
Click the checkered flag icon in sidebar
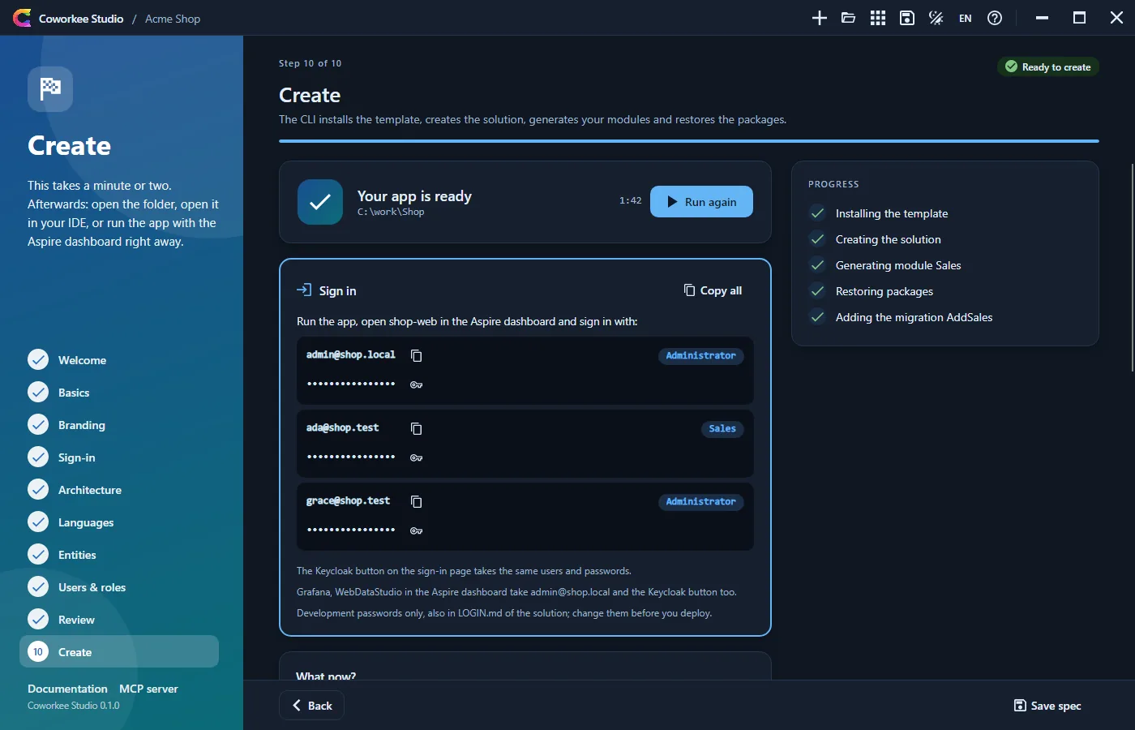[50, 88]
